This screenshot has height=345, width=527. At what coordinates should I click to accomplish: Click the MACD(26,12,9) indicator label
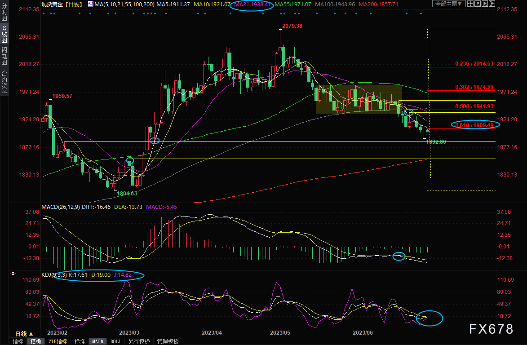(x=61, y=207)
